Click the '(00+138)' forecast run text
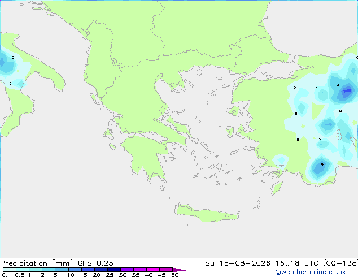Image resolution: width=358 pixels, height=277 pixels. (x=340, y=263)
